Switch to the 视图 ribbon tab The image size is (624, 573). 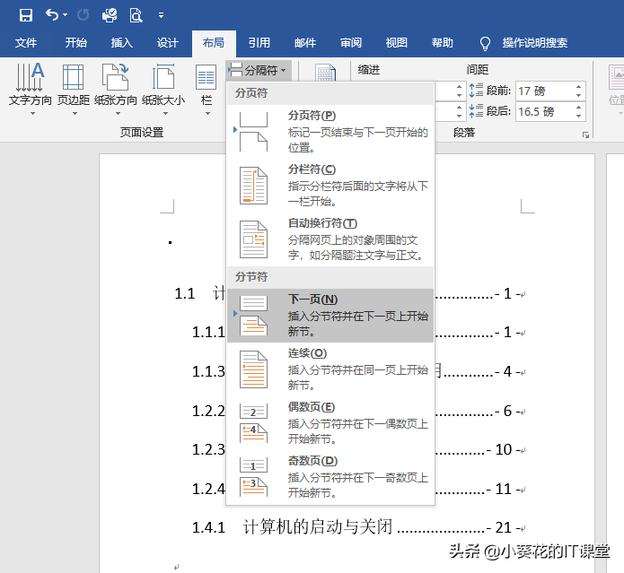pyautogui.click(x=397, y=42)
